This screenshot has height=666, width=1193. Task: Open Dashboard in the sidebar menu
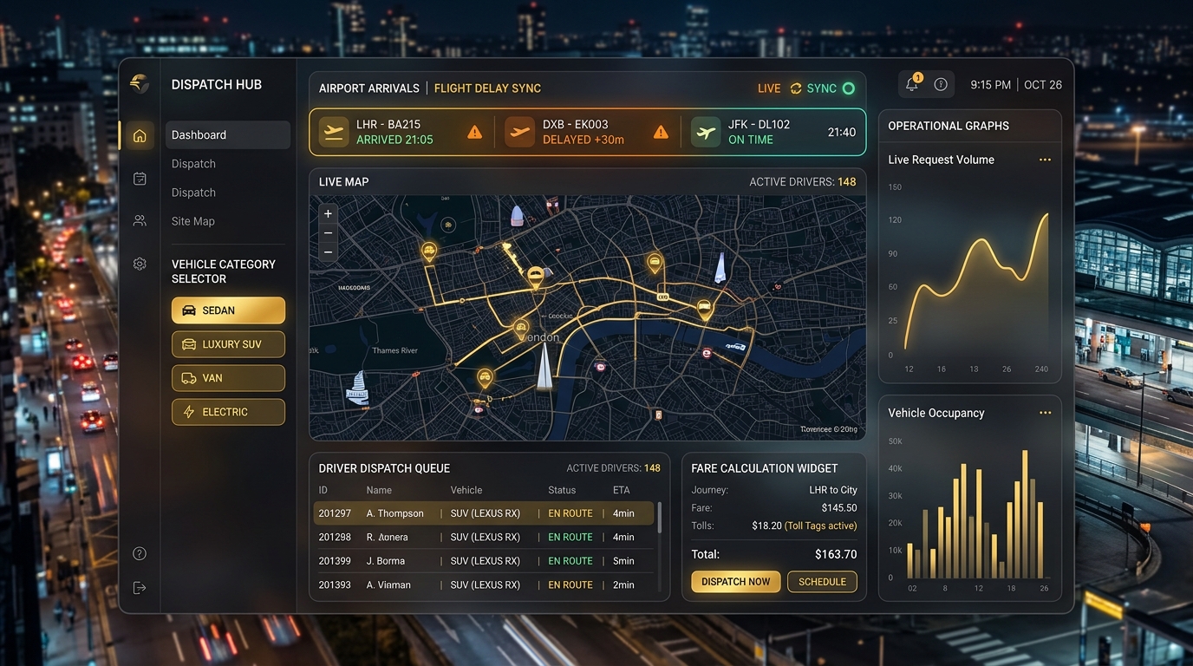(228, 135)
